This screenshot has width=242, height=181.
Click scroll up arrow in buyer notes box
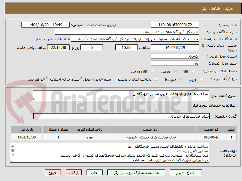(13, 146)
